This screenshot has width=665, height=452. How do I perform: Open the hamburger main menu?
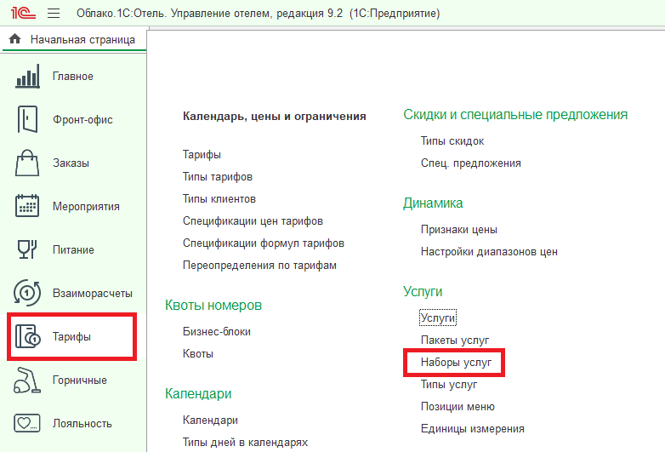[x=54, y=14]
